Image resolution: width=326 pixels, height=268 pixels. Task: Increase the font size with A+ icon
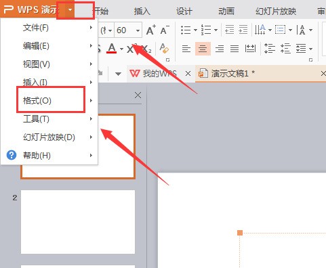(151, 30)
